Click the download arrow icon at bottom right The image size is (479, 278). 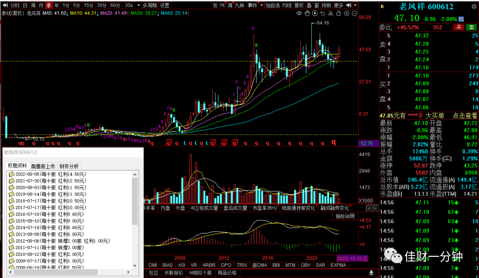tap(371, 273)
